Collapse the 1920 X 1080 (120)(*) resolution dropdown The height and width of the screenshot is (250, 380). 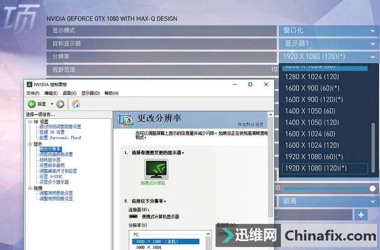[x=329, y=57]
